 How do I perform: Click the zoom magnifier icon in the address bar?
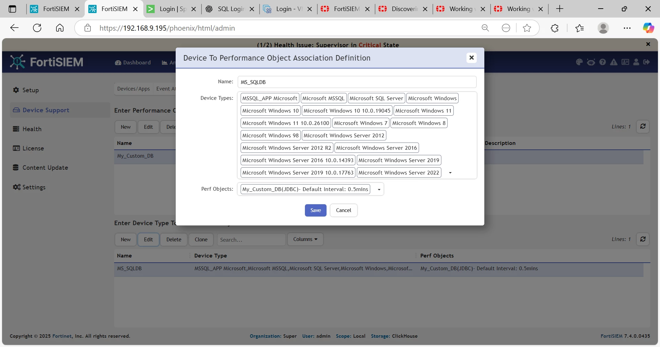(x=485, y=28)
